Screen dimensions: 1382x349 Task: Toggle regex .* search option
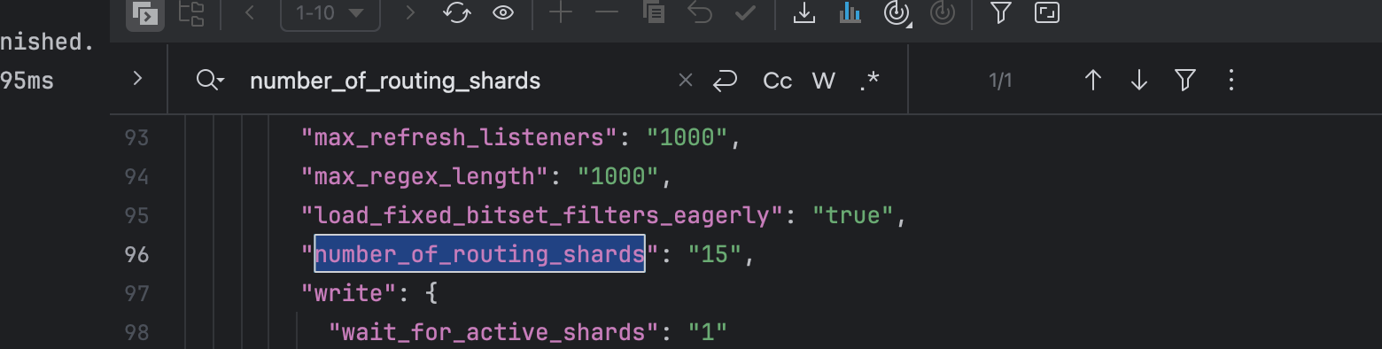pyautogui.click(x=870, y=81)
